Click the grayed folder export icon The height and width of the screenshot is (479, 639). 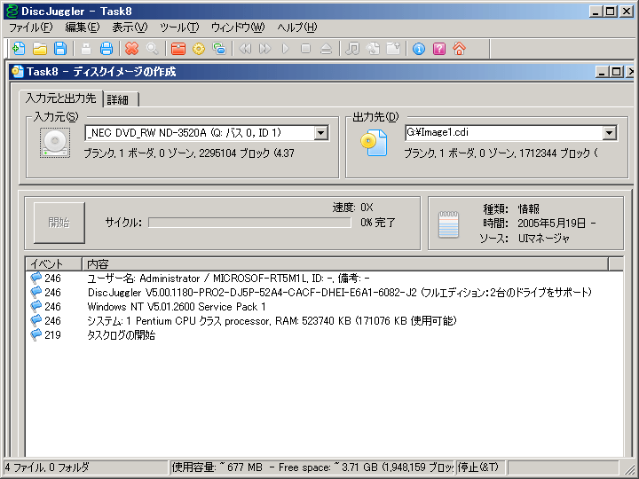point(393,49)
